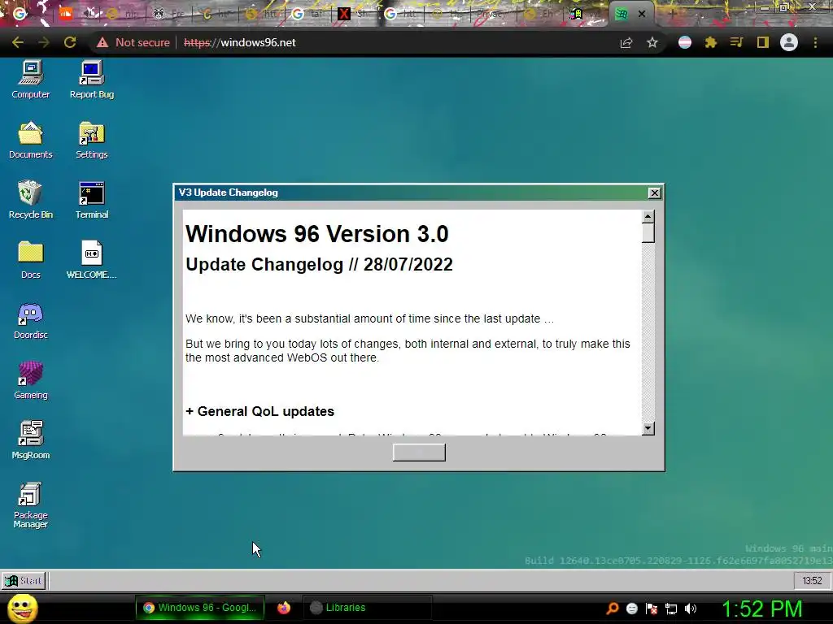Click the white round tray icon
The width and height of the screenshot is (833, 624).
coord(631,608)
